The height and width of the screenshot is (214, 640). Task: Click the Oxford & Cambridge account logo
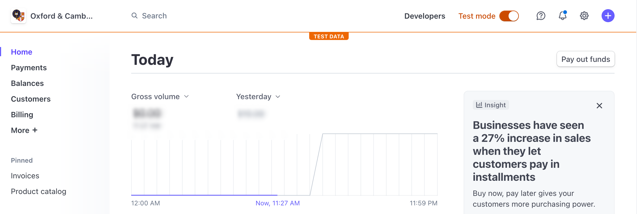(18, 16)
